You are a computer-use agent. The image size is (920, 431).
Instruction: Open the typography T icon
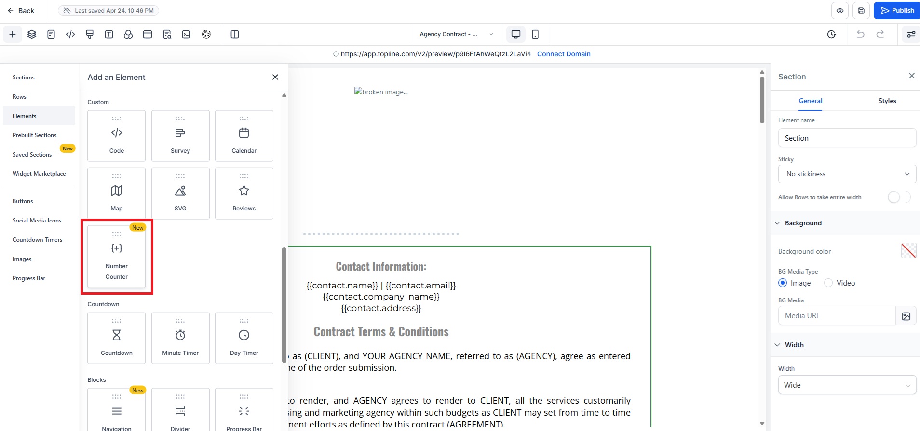[109, 34]
